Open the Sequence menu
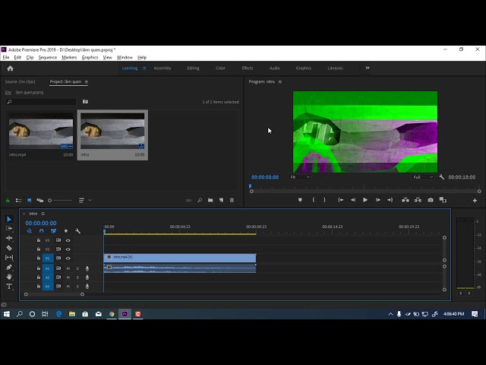The width and height of the screenshot is (486, 365). (x=47, y=58)
